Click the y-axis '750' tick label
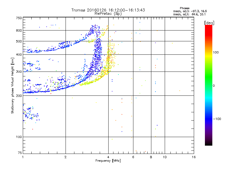Viewport: 228px width, 171px height. (19, 18)
